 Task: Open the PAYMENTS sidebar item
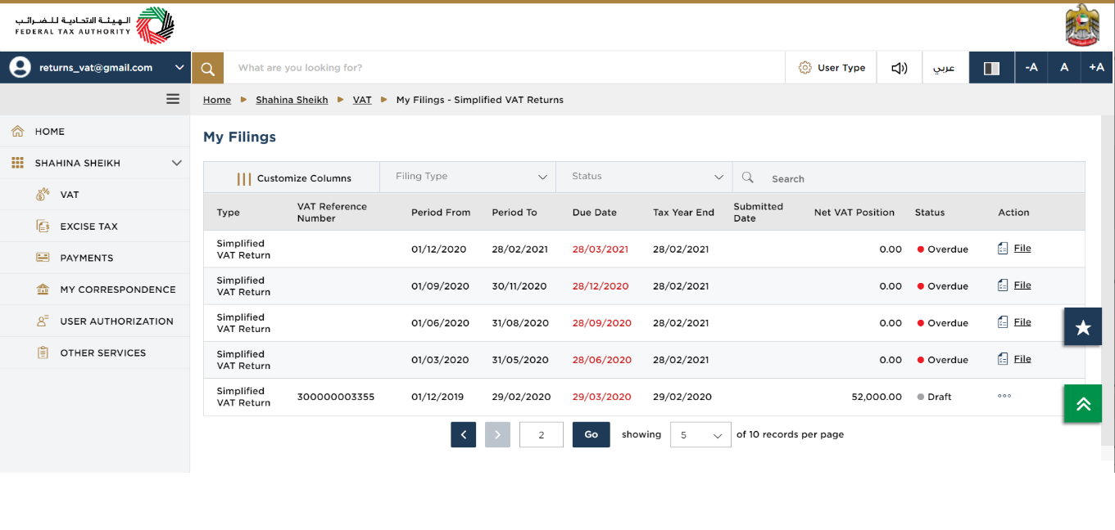tap(95, 258)
